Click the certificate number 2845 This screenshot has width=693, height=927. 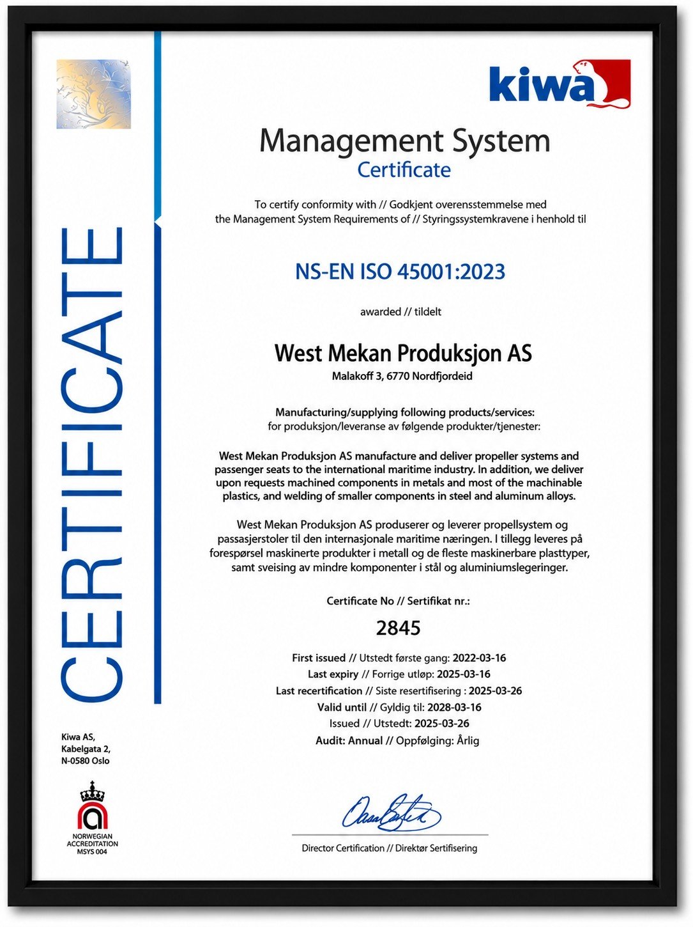398,628
